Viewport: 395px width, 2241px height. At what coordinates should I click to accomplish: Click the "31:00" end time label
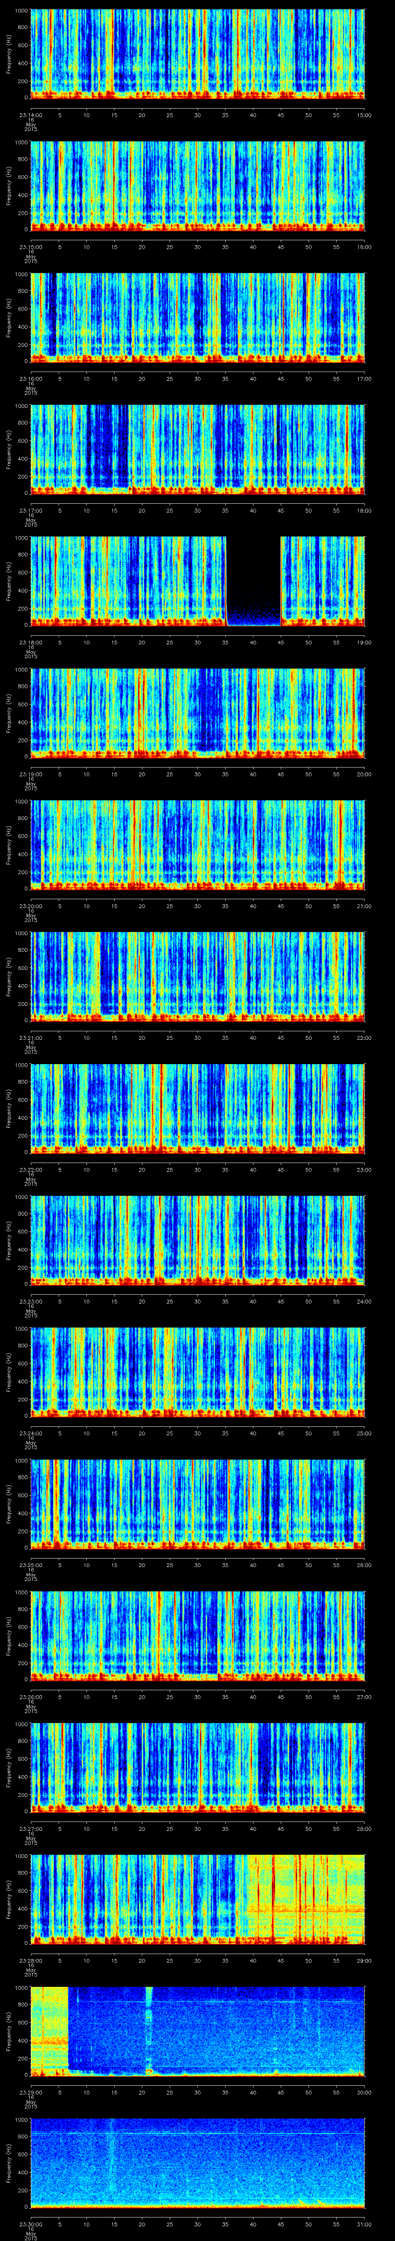click(x=365, y=2224)
